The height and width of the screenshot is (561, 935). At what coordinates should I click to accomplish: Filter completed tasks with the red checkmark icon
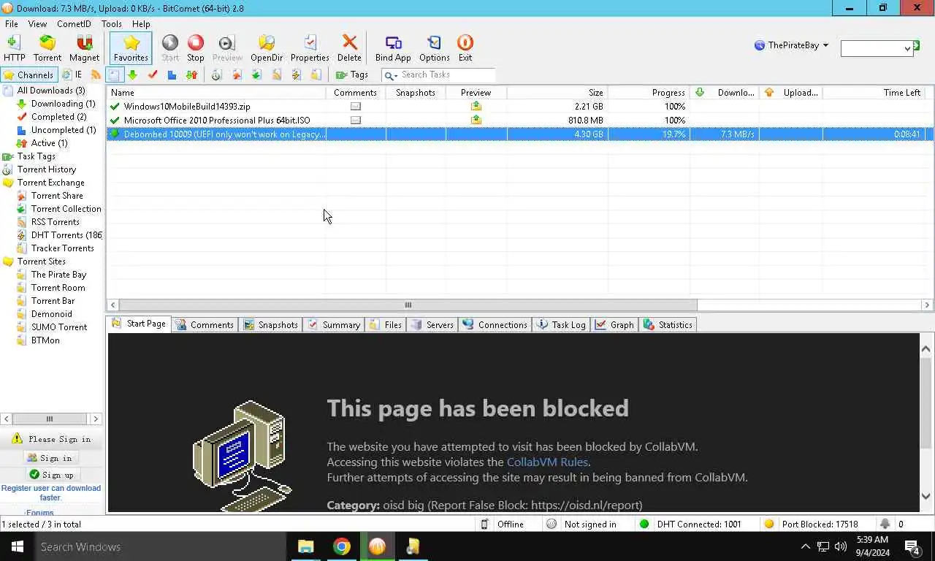pos(153,75)
